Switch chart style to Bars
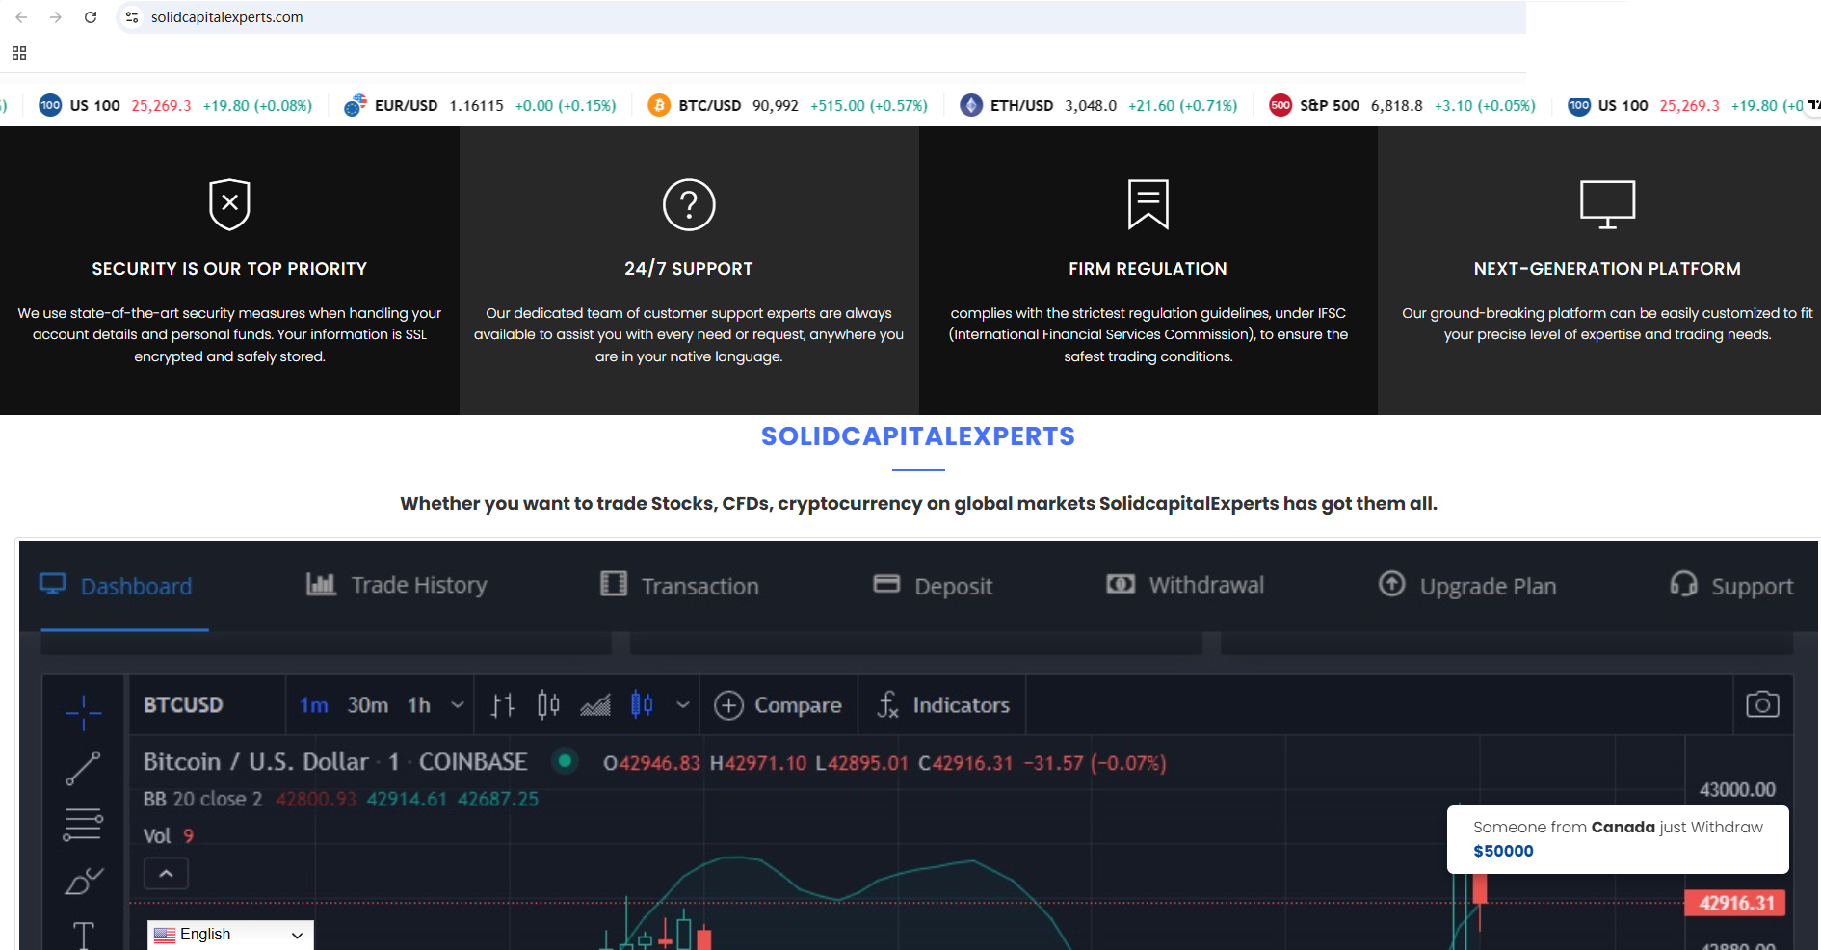 pyautogui.click(x=503, y=705)
